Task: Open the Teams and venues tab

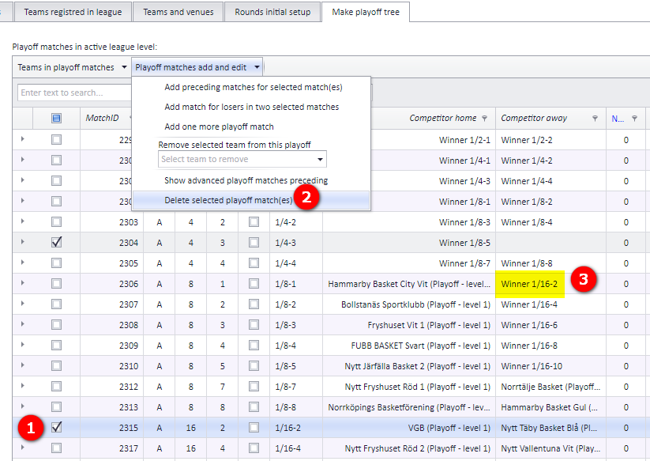Action: point(178,12)
